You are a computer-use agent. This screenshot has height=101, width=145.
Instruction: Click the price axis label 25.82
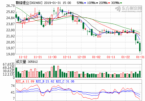click(x=10, y=12)
